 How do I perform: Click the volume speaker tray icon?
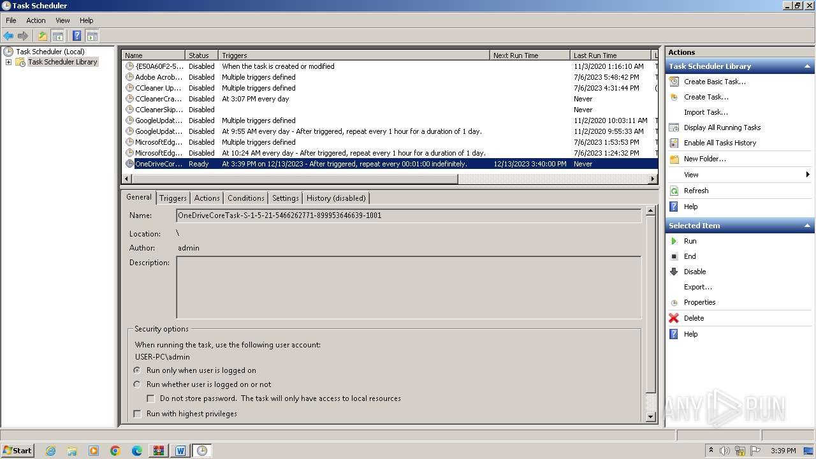click(725, 451)
